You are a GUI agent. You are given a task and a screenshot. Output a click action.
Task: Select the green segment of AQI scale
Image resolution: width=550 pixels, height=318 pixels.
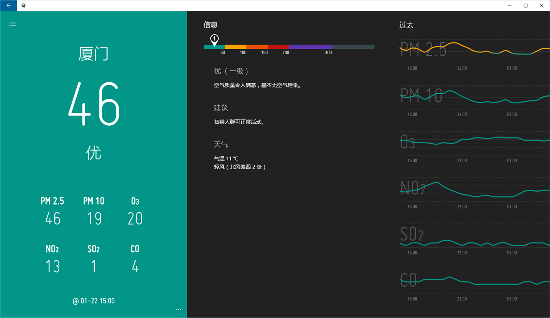(x=214, y=47)
